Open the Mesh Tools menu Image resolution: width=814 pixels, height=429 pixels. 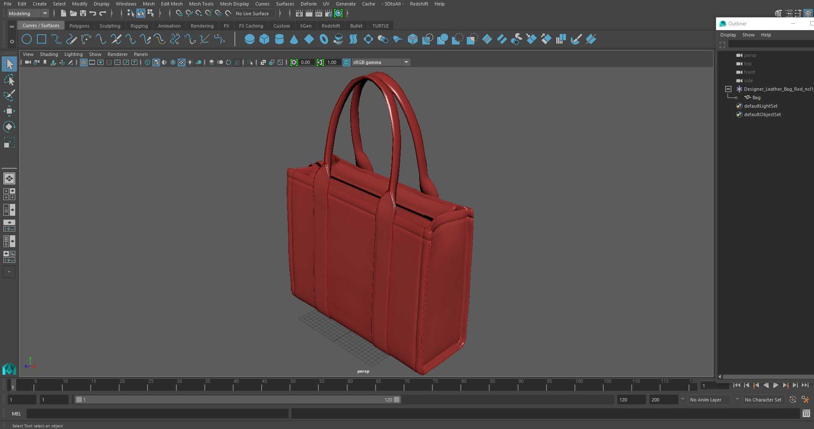tap(201, 4)
